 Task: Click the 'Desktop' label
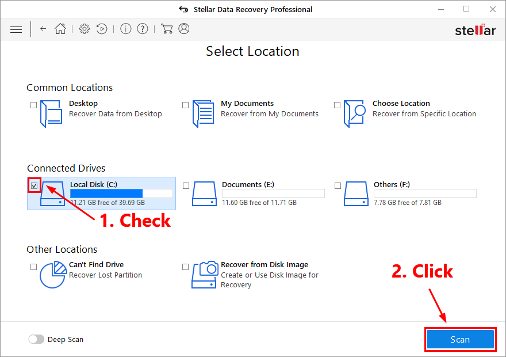[83, 104]
